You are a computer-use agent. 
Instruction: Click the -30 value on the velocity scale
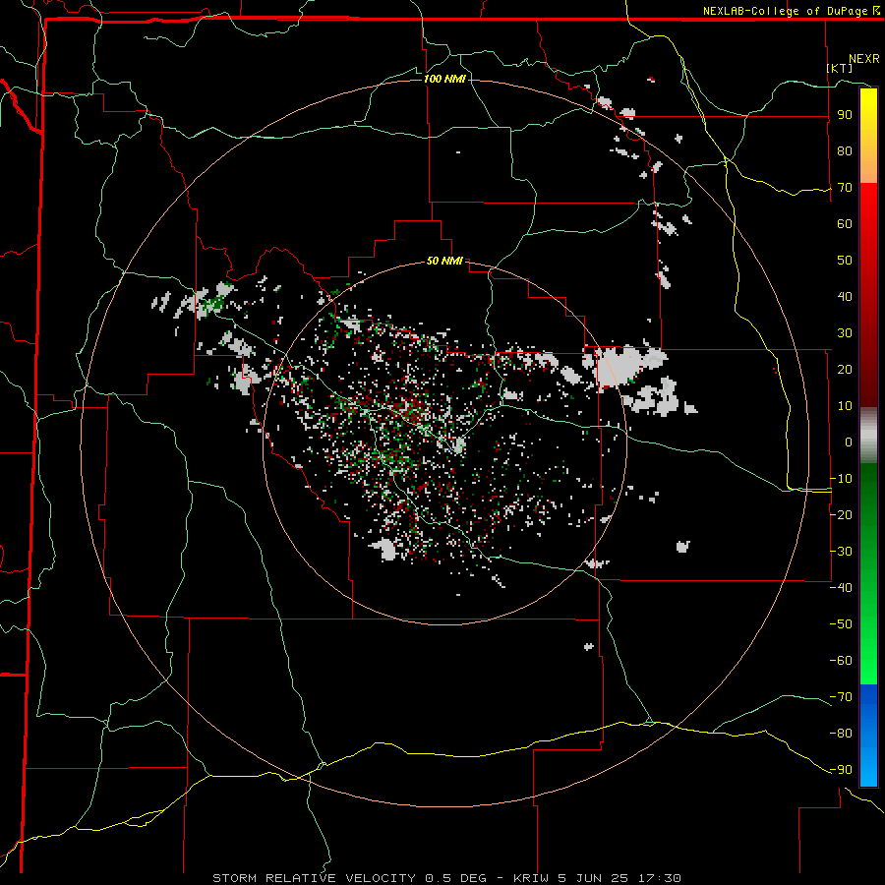(x=841, y=552)
